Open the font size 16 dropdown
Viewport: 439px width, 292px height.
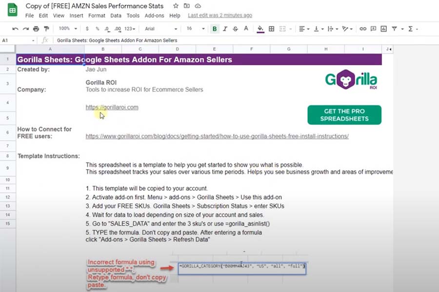[196, 29]
